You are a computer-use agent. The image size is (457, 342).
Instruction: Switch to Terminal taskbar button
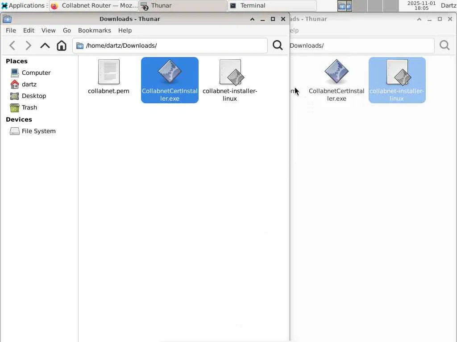click(x=272, y=5)
